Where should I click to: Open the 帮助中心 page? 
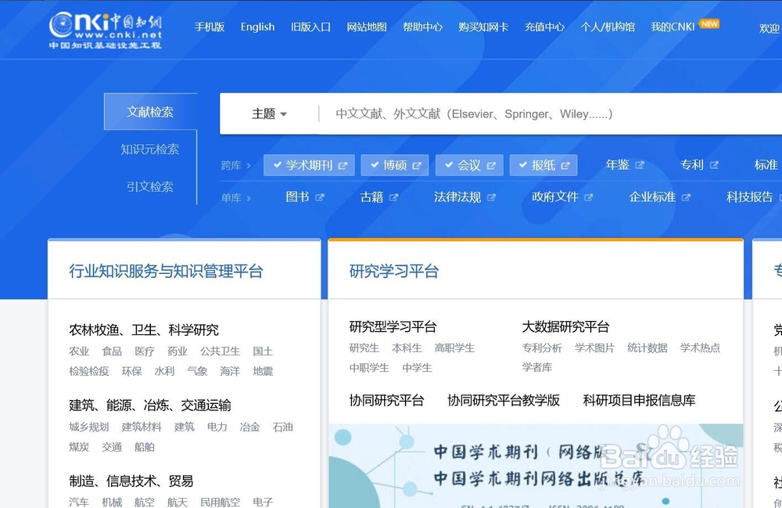point(423,27)
